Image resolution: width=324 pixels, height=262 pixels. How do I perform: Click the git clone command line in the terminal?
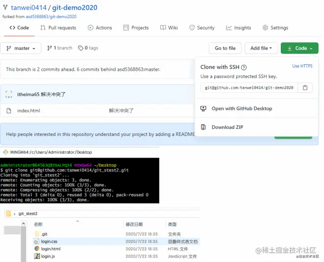point(65,170)
